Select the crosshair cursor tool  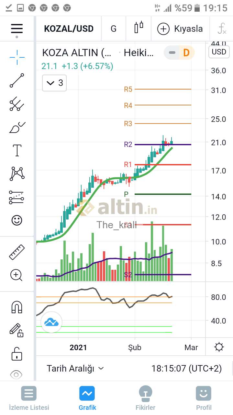point(17,58)
